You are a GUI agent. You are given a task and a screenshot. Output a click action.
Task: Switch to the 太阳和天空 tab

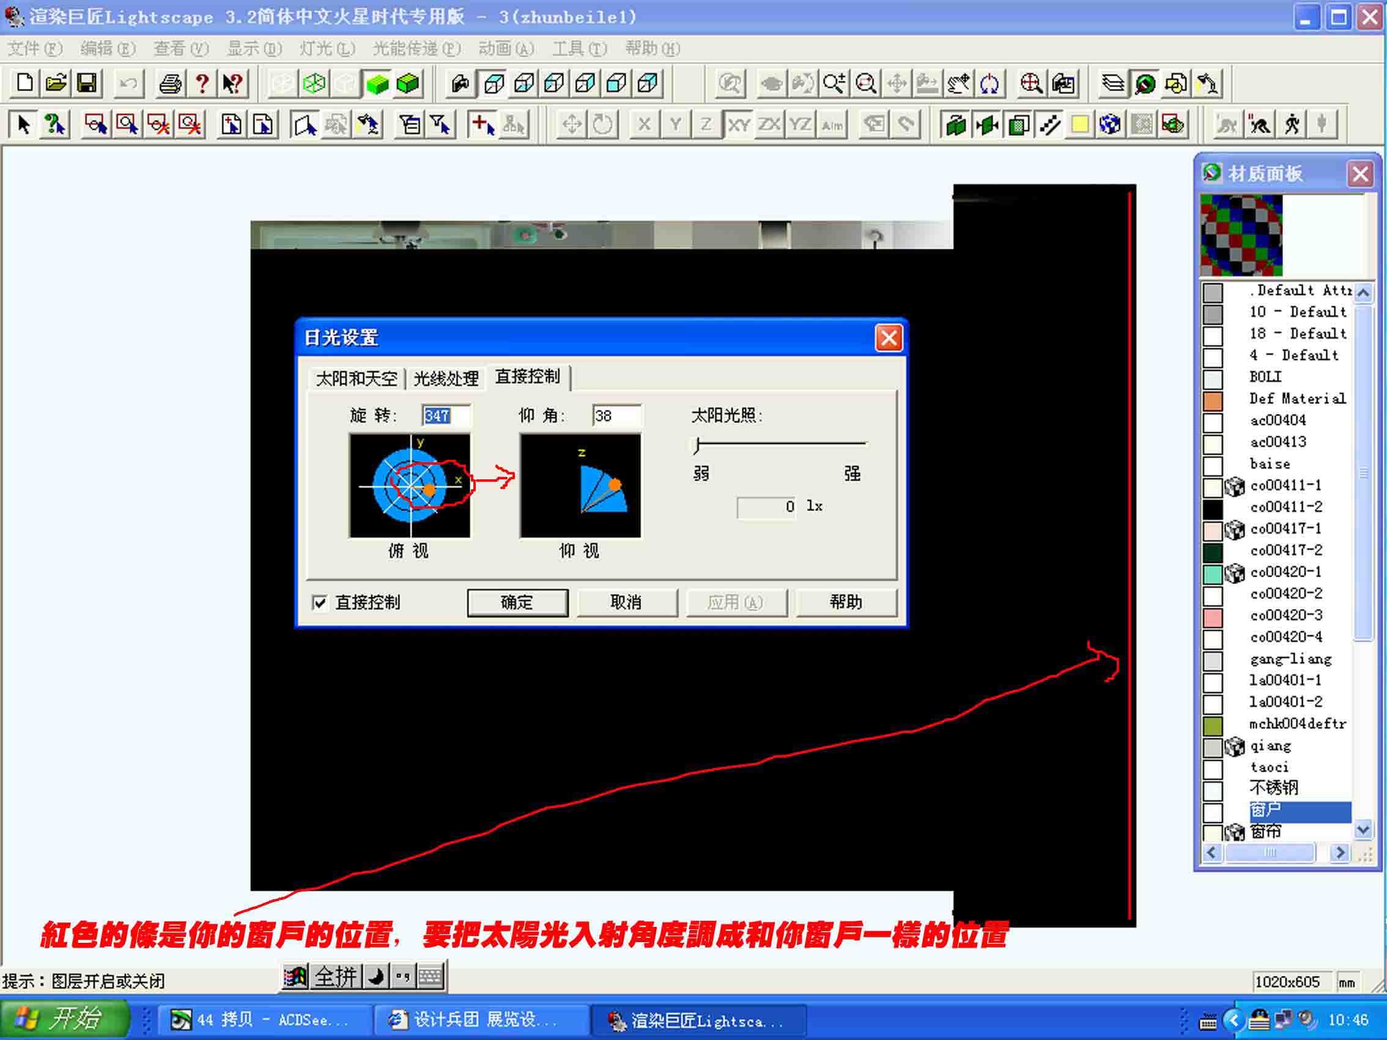tap(357, 378)
